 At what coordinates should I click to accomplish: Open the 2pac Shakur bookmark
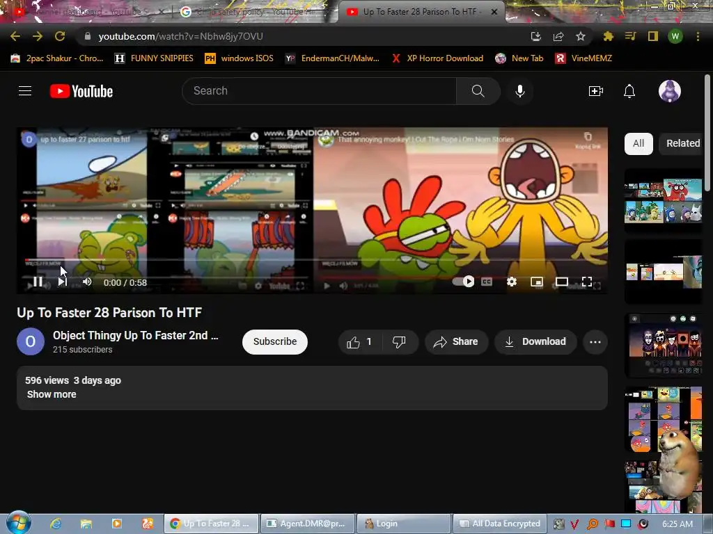57,58
